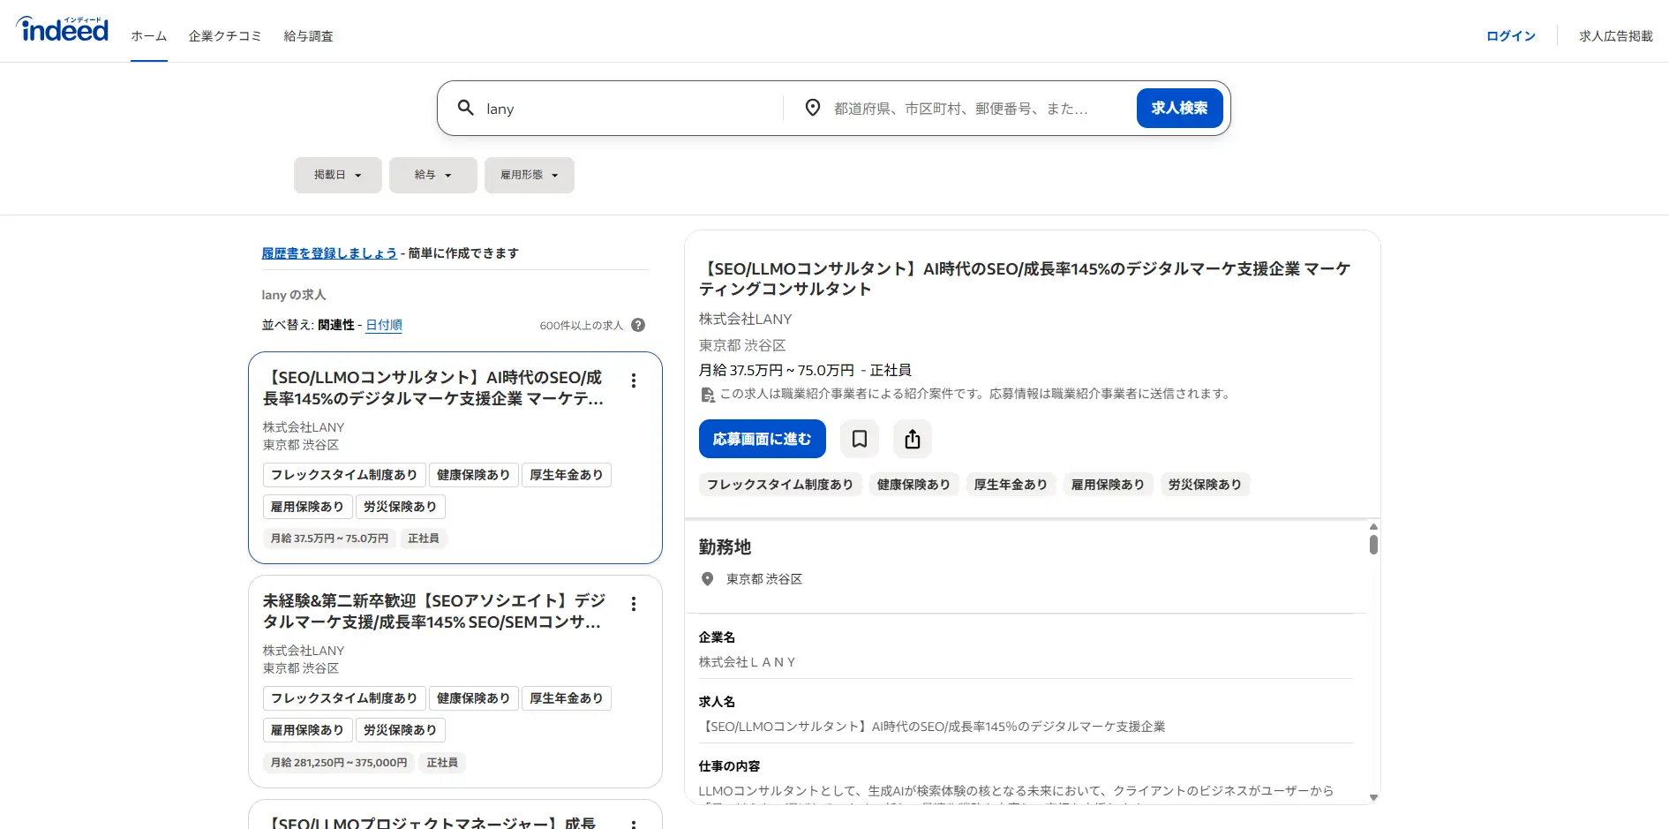Viewport: 1669px width, 829px height.
Task: Go to the ホーム tab
Action: 149,36
